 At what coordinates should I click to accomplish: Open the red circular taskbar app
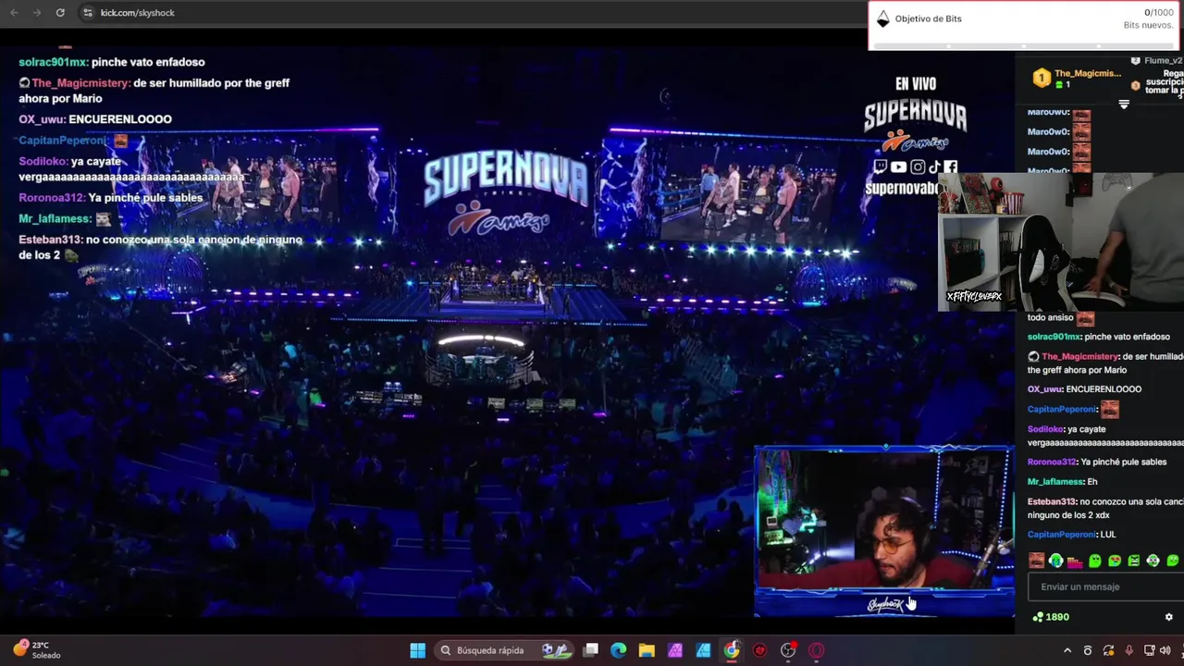point(760,650)
